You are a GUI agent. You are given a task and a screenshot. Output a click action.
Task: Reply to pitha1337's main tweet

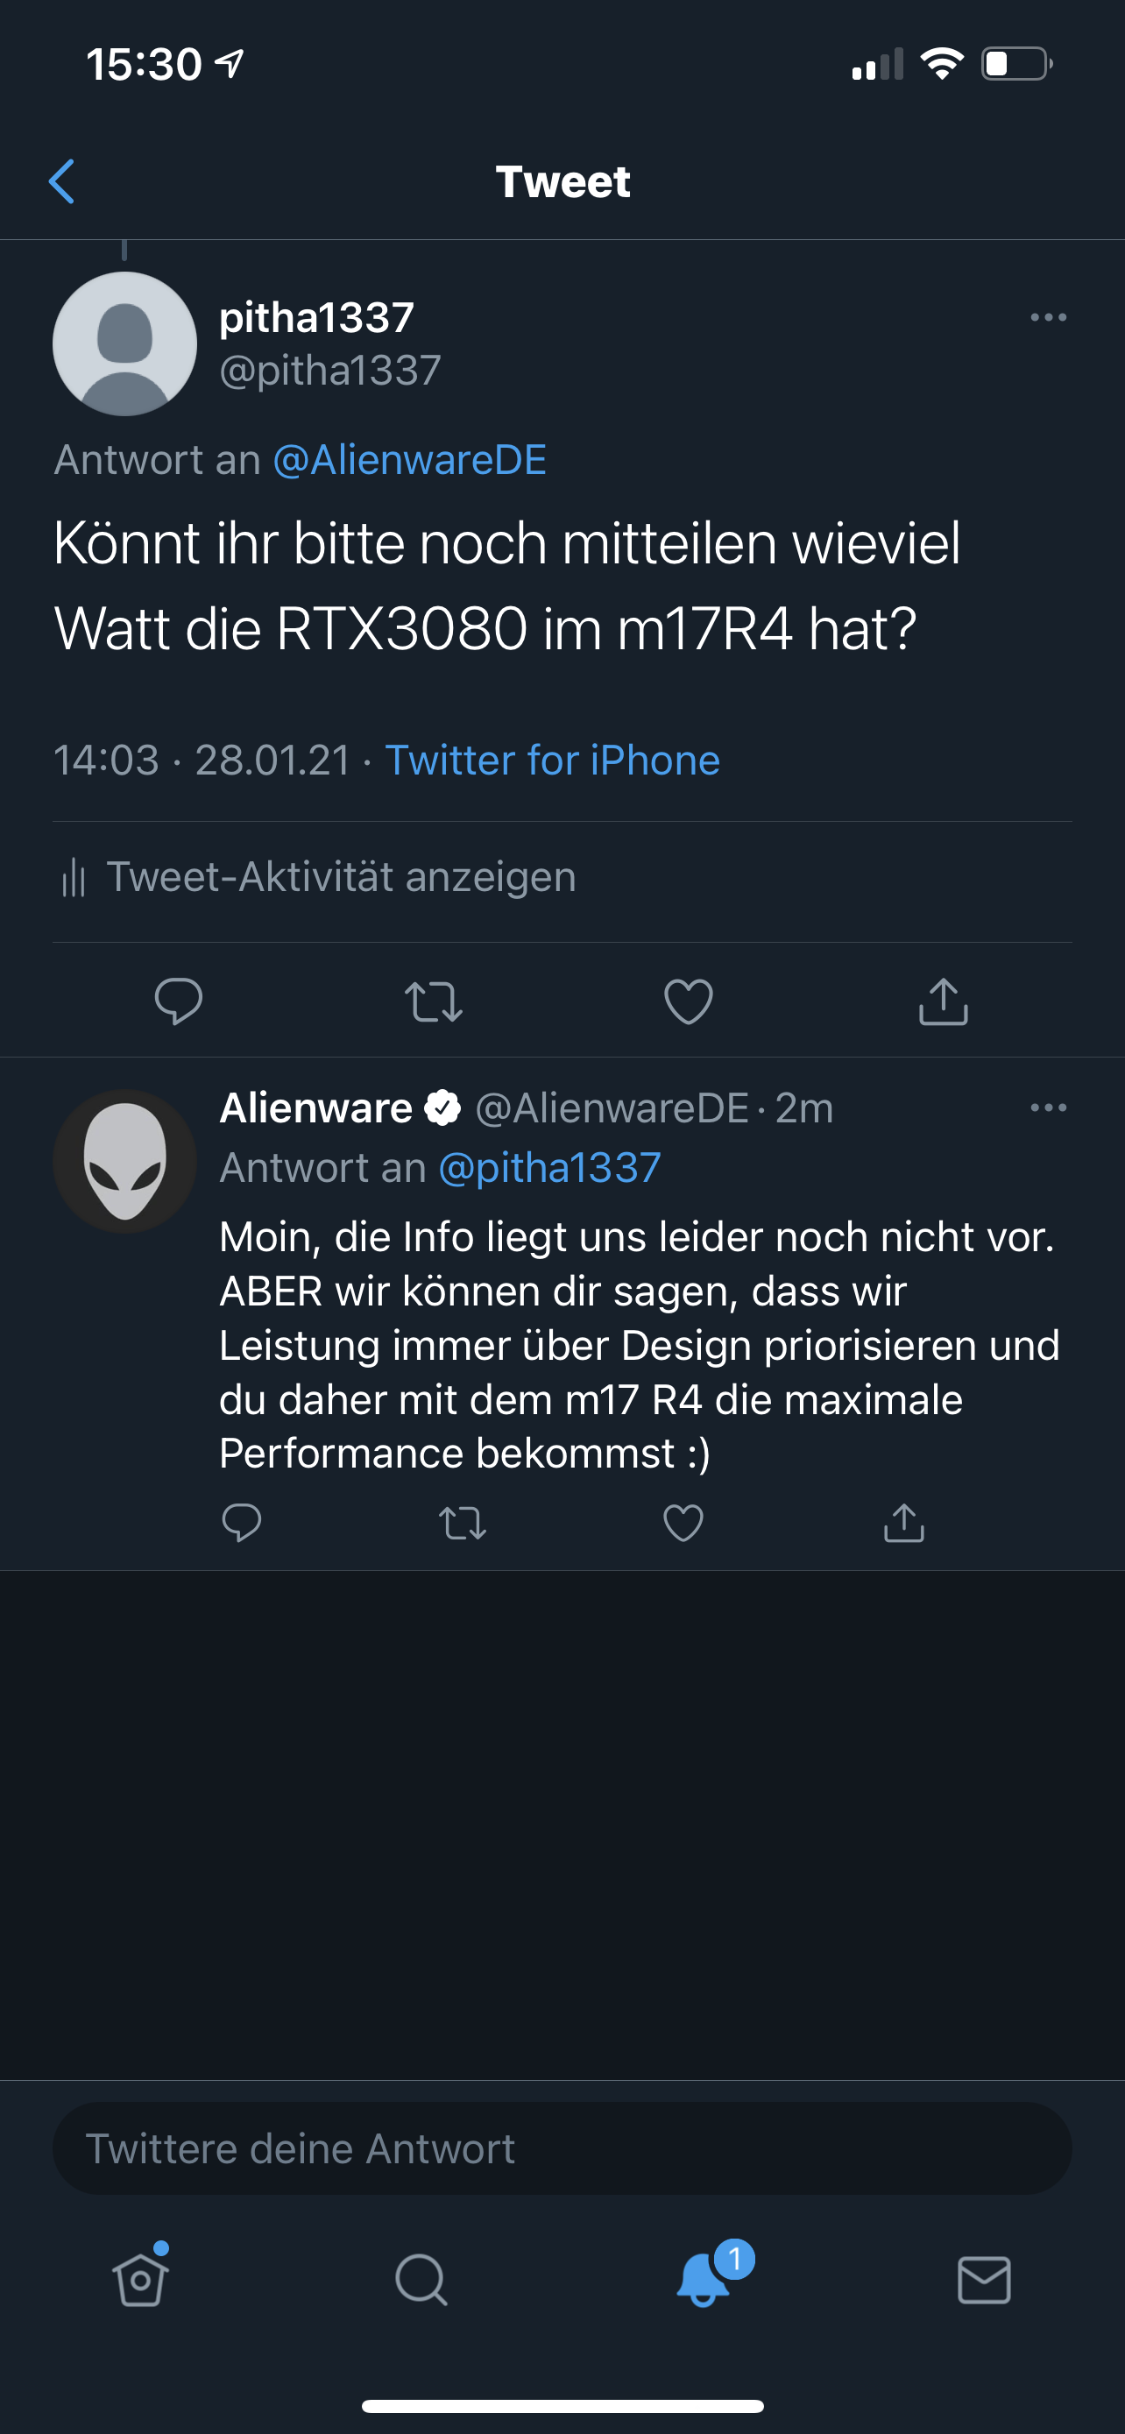[x=178, y=1001]
